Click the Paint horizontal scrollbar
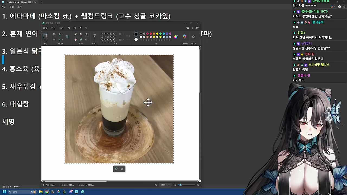The image size is (347, 195). tap(76, 181)
